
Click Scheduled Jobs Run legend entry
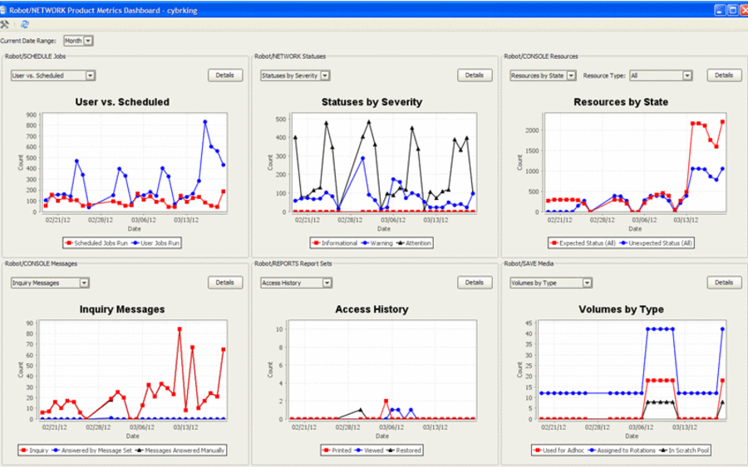pos(97,243)
